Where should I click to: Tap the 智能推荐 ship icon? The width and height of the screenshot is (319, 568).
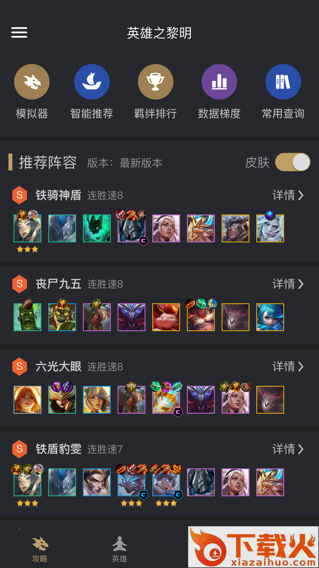click(x=92, y=82)
